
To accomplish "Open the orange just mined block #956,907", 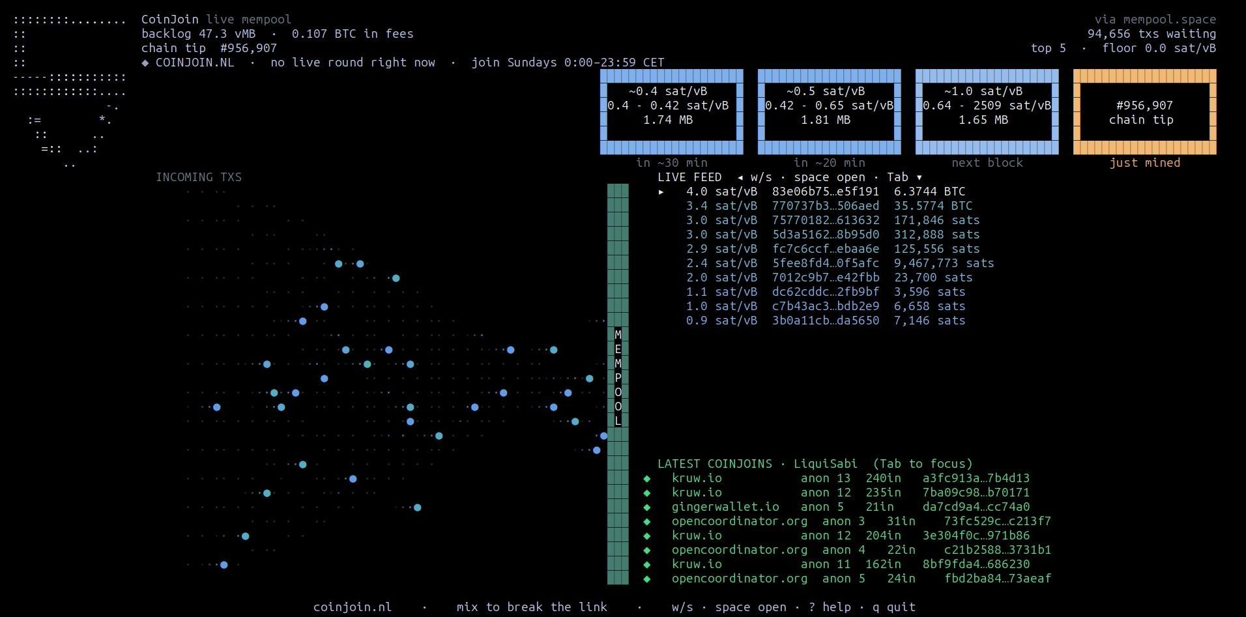I will (x=1145, y=112).
